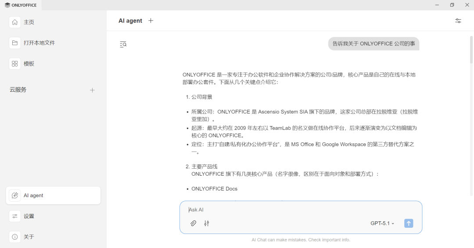474x248 pixels.
Task: Minimize the ONLYOFFICE window
Action: pos(437,5)
